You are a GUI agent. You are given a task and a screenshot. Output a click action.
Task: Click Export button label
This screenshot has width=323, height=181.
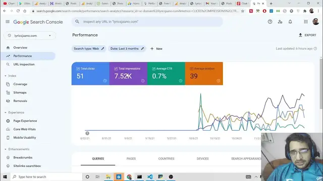click(x=310, y=35)
